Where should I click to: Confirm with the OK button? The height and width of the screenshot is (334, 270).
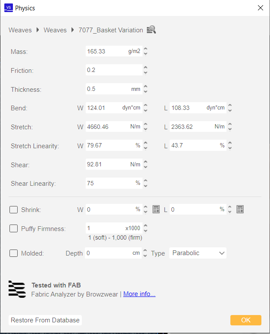pos(246,320)
